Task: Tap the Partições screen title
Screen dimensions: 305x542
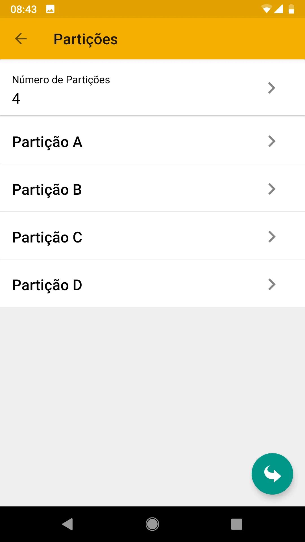Action: pyautogui.click(x=86, y=39)
